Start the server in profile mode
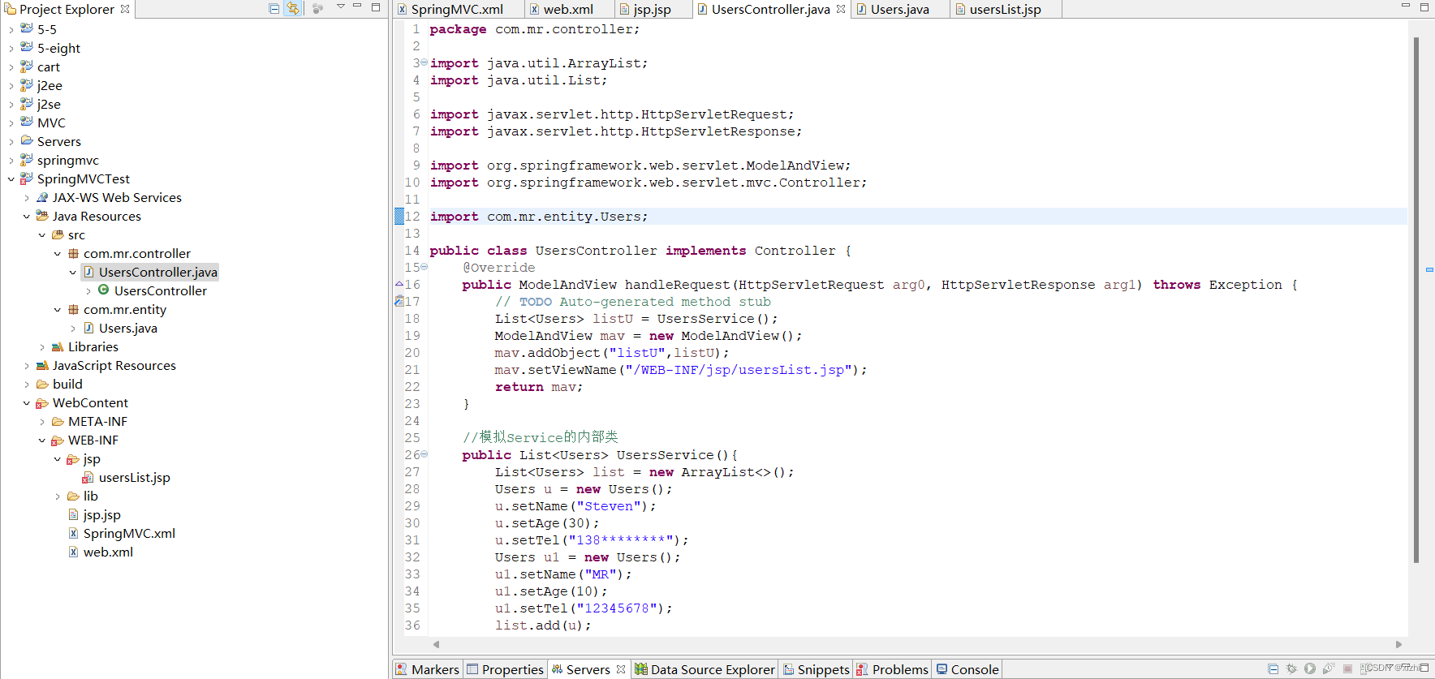The width and height of the screenshot is (1435, 679). click(1329, 668)
